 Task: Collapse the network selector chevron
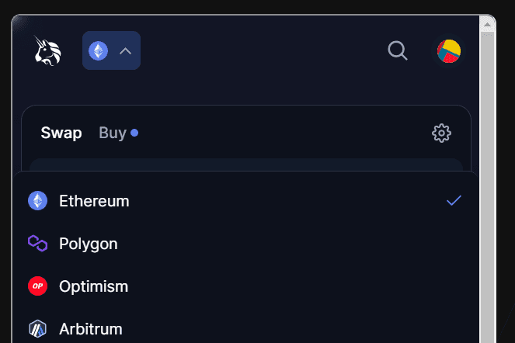(x=125, y=51)
